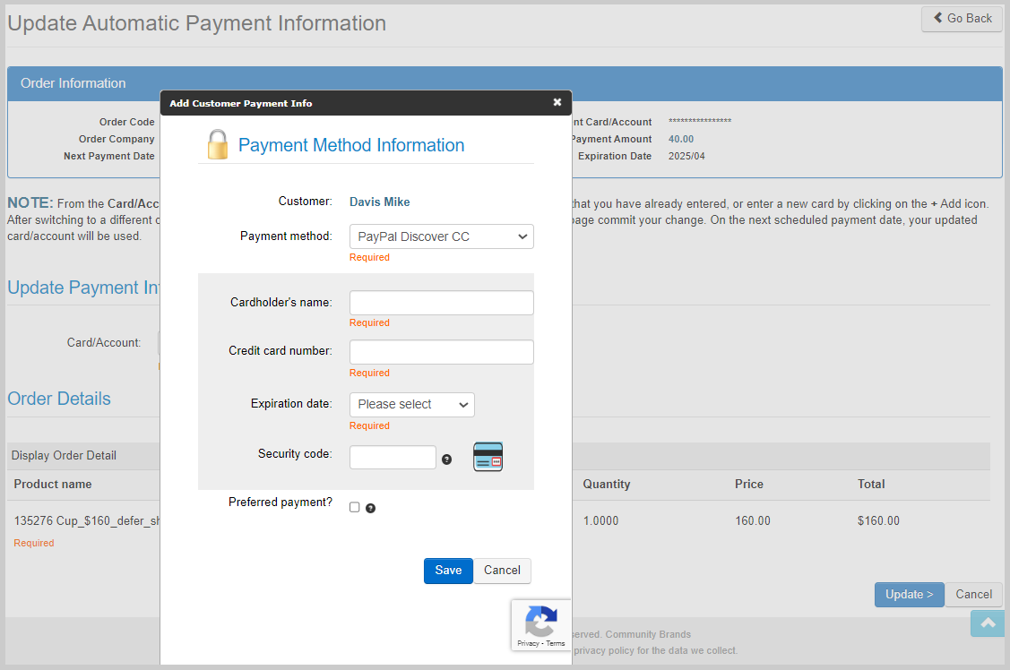
Task: Click the reCAPTCHA badge logo
Action: [541, 621]
